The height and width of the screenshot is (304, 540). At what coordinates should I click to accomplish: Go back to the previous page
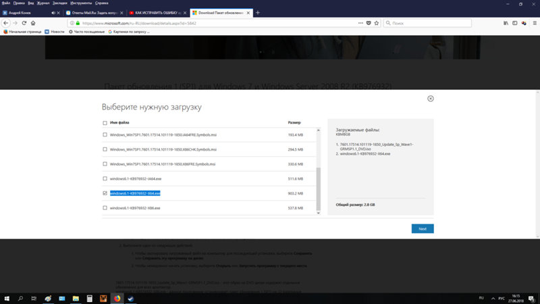pos(6,23)
